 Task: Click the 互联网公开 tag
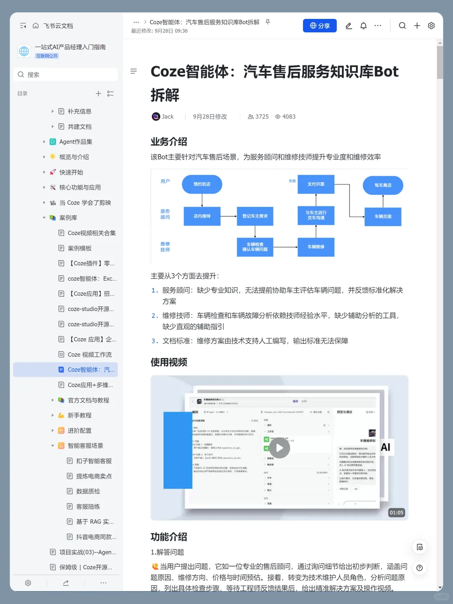click(47, 56)
